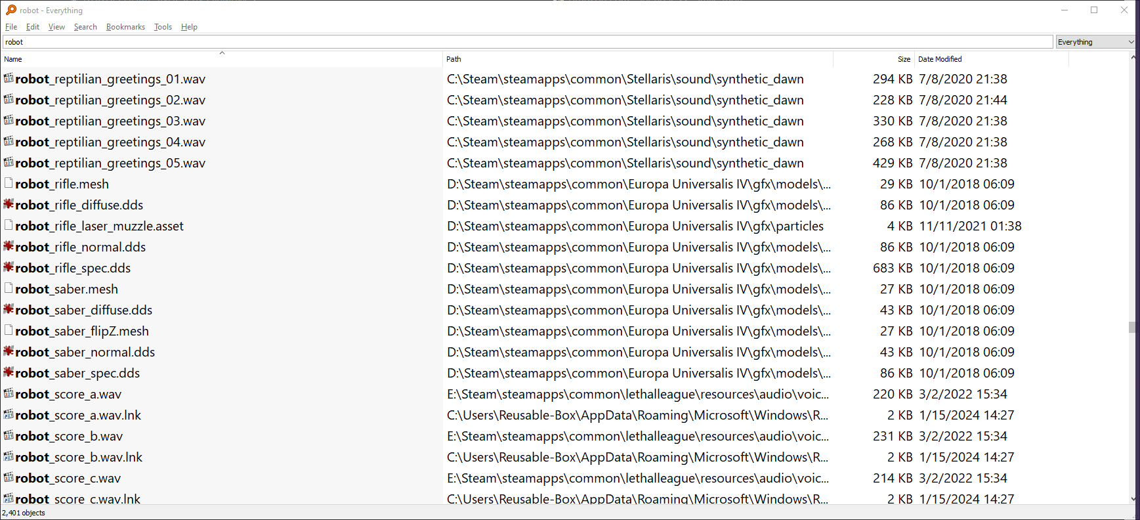Click the file icon of robot_rifle_laser_muzzle.asset
The width and height of the screenshot is (1140, 520).
coord(9,225)
